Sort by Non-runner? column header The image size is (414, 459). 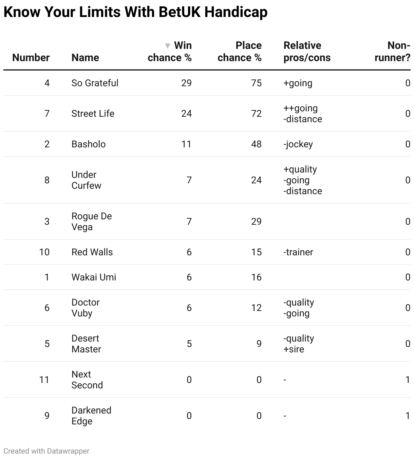[393, 52]
